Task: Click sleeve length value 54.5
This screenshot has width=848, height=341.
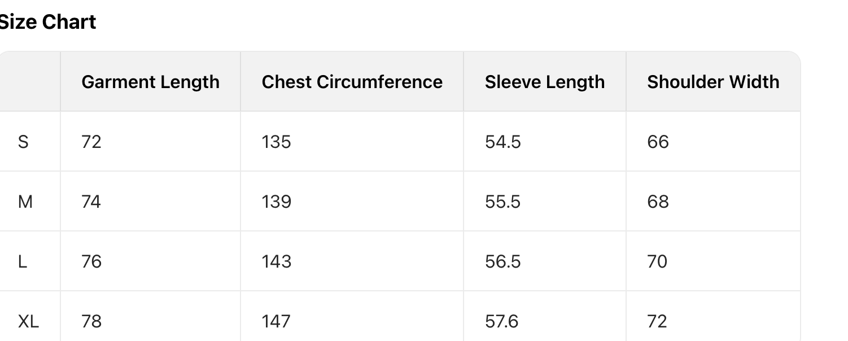Action: pyautogui.click(x=502, y=142)
